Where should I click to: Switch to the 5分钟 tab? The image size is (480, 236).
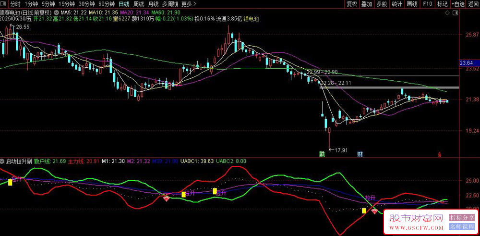(48, 4)
